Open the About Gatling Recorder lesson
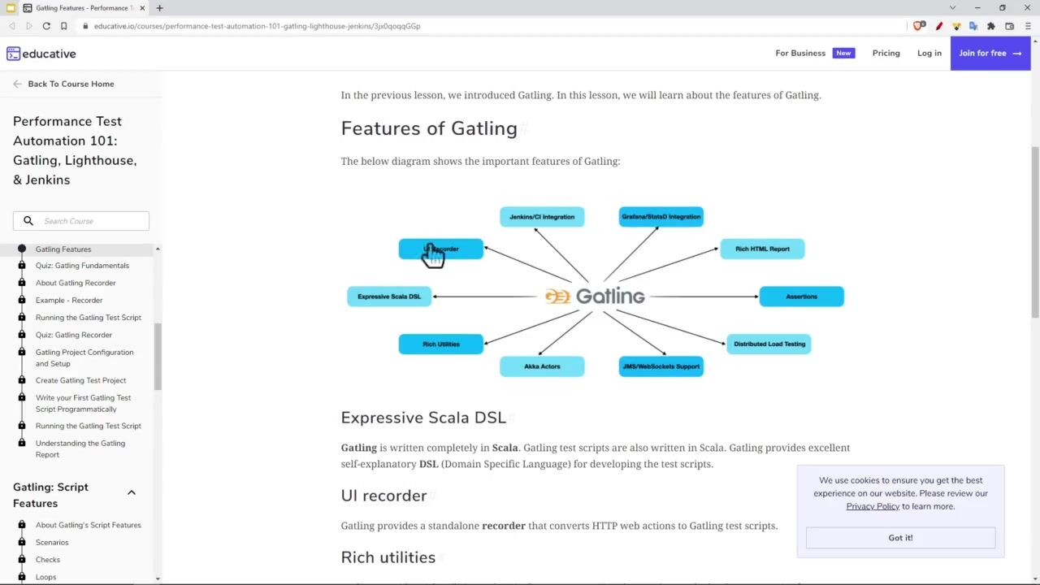The height and width of the screenshot is (585, 1040). [76, 283]
